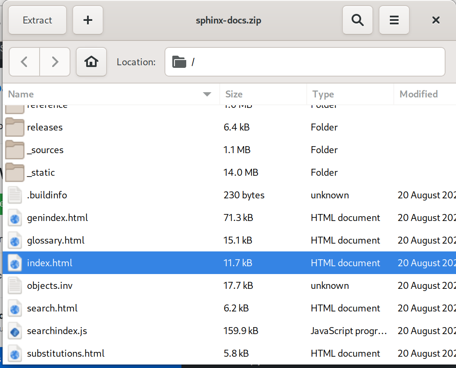Select the objects.inv file
This screenshot has width=456, height=368.
point(49,285)
